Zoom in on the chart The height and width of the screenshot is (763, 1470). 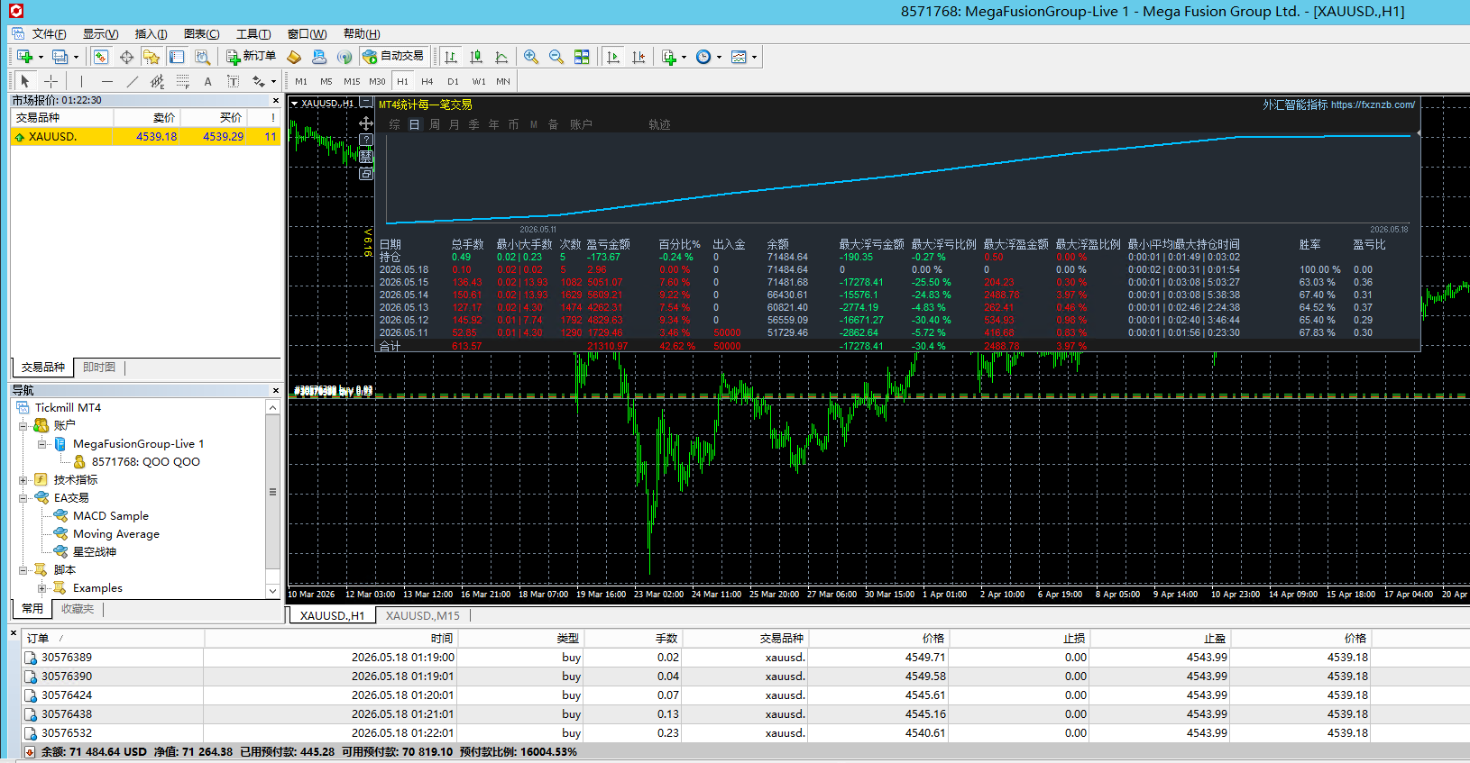531,57
